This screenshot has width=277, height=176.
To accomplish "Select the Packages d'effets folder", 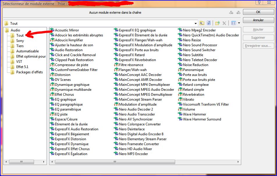I will click(29, 72).
